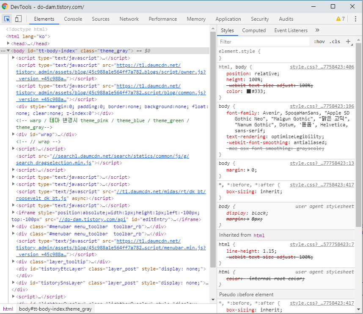Click the DOM tree scrollbar up arrow
The width and height of the screenshot is (363, 314).
[x=213, y=29]
